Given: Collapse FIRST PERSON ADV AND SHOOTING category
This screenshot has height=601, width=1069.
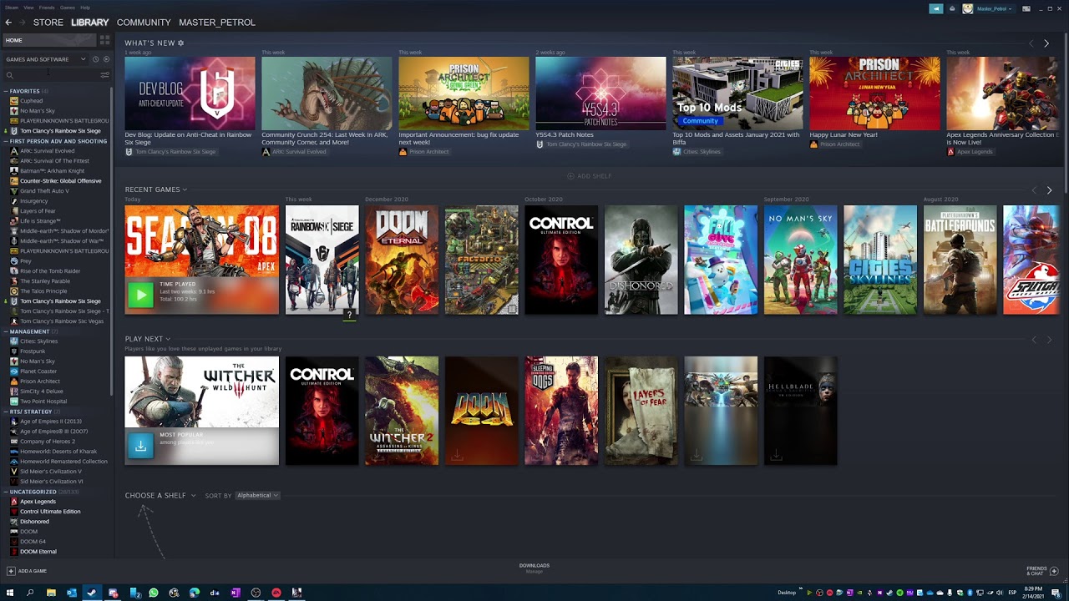Looking at the screenshot, I should (x=6, y=141).
